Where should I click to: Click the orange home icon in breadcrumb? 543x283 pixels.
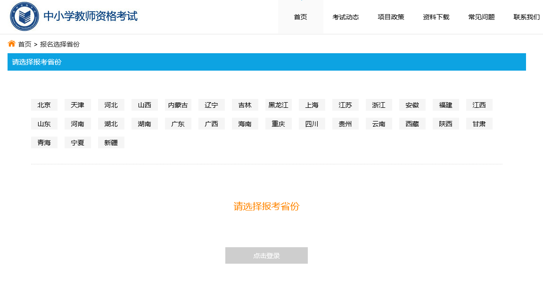pos(11,44)
